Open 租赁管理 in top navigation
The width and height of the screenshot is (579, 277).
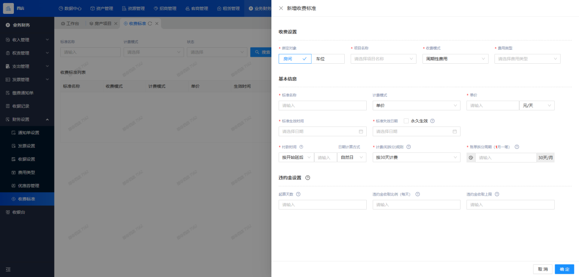[228, 8]
